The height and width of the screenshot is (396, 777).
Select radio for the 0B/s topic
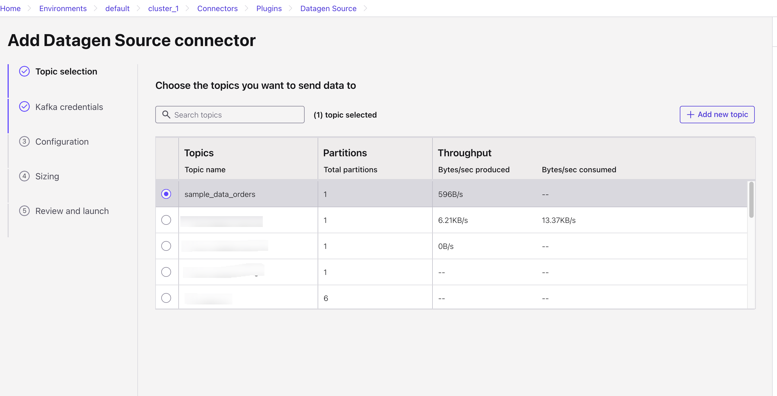pos(166,246)
